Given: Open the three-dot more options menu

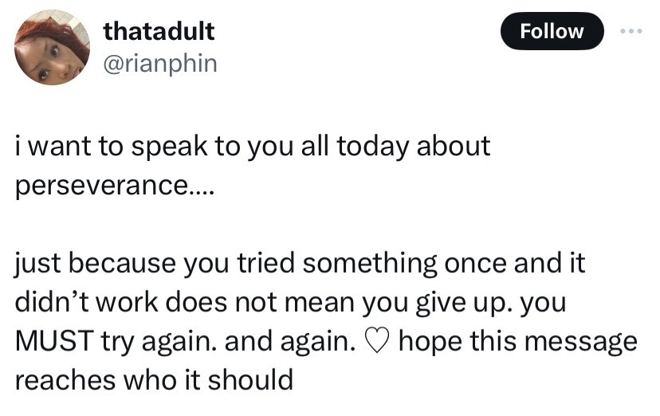Looking at the screenshot, I should point(631,31).
